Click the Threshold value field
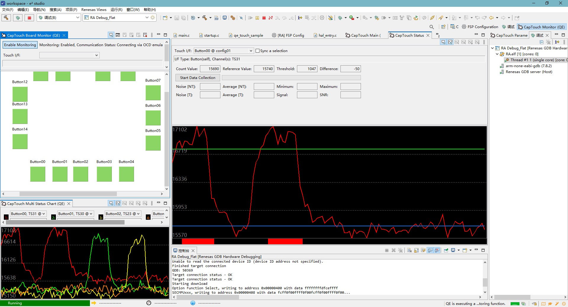The width and height of the screenshot is (568, 307). click(x=307, y=69)
